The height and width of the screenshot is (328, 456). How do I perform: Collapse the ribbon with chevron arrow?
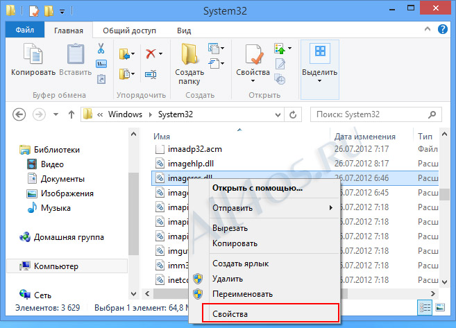click(428, 28)
